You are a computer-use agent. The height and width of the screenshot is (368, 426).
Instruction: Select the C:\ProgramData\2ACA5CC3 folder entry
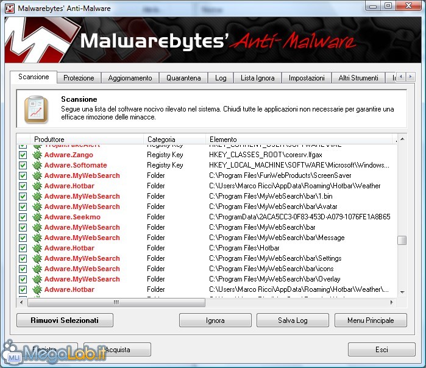click(x=299, y=217)
